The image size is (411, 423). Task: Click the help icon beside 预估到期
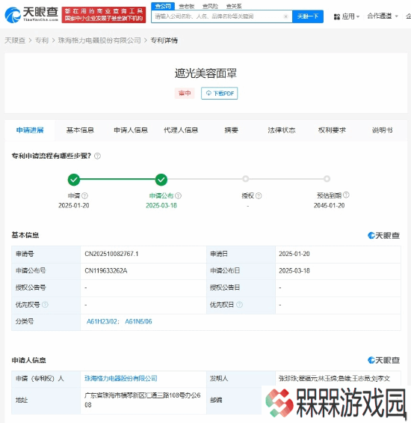pos(346,195)
